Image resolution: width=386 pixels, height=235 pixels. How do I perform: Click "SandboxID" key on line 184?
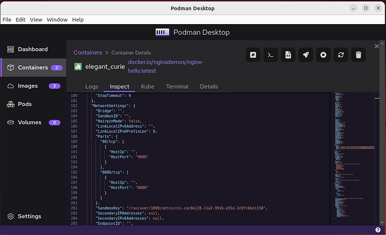[109, 116]
